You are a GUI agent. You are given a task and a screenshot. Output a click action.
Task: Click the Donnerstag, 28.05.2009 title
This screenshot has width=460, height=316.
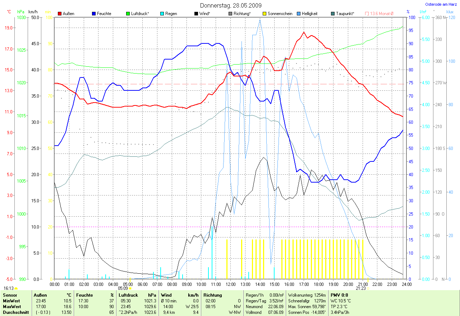231,5
